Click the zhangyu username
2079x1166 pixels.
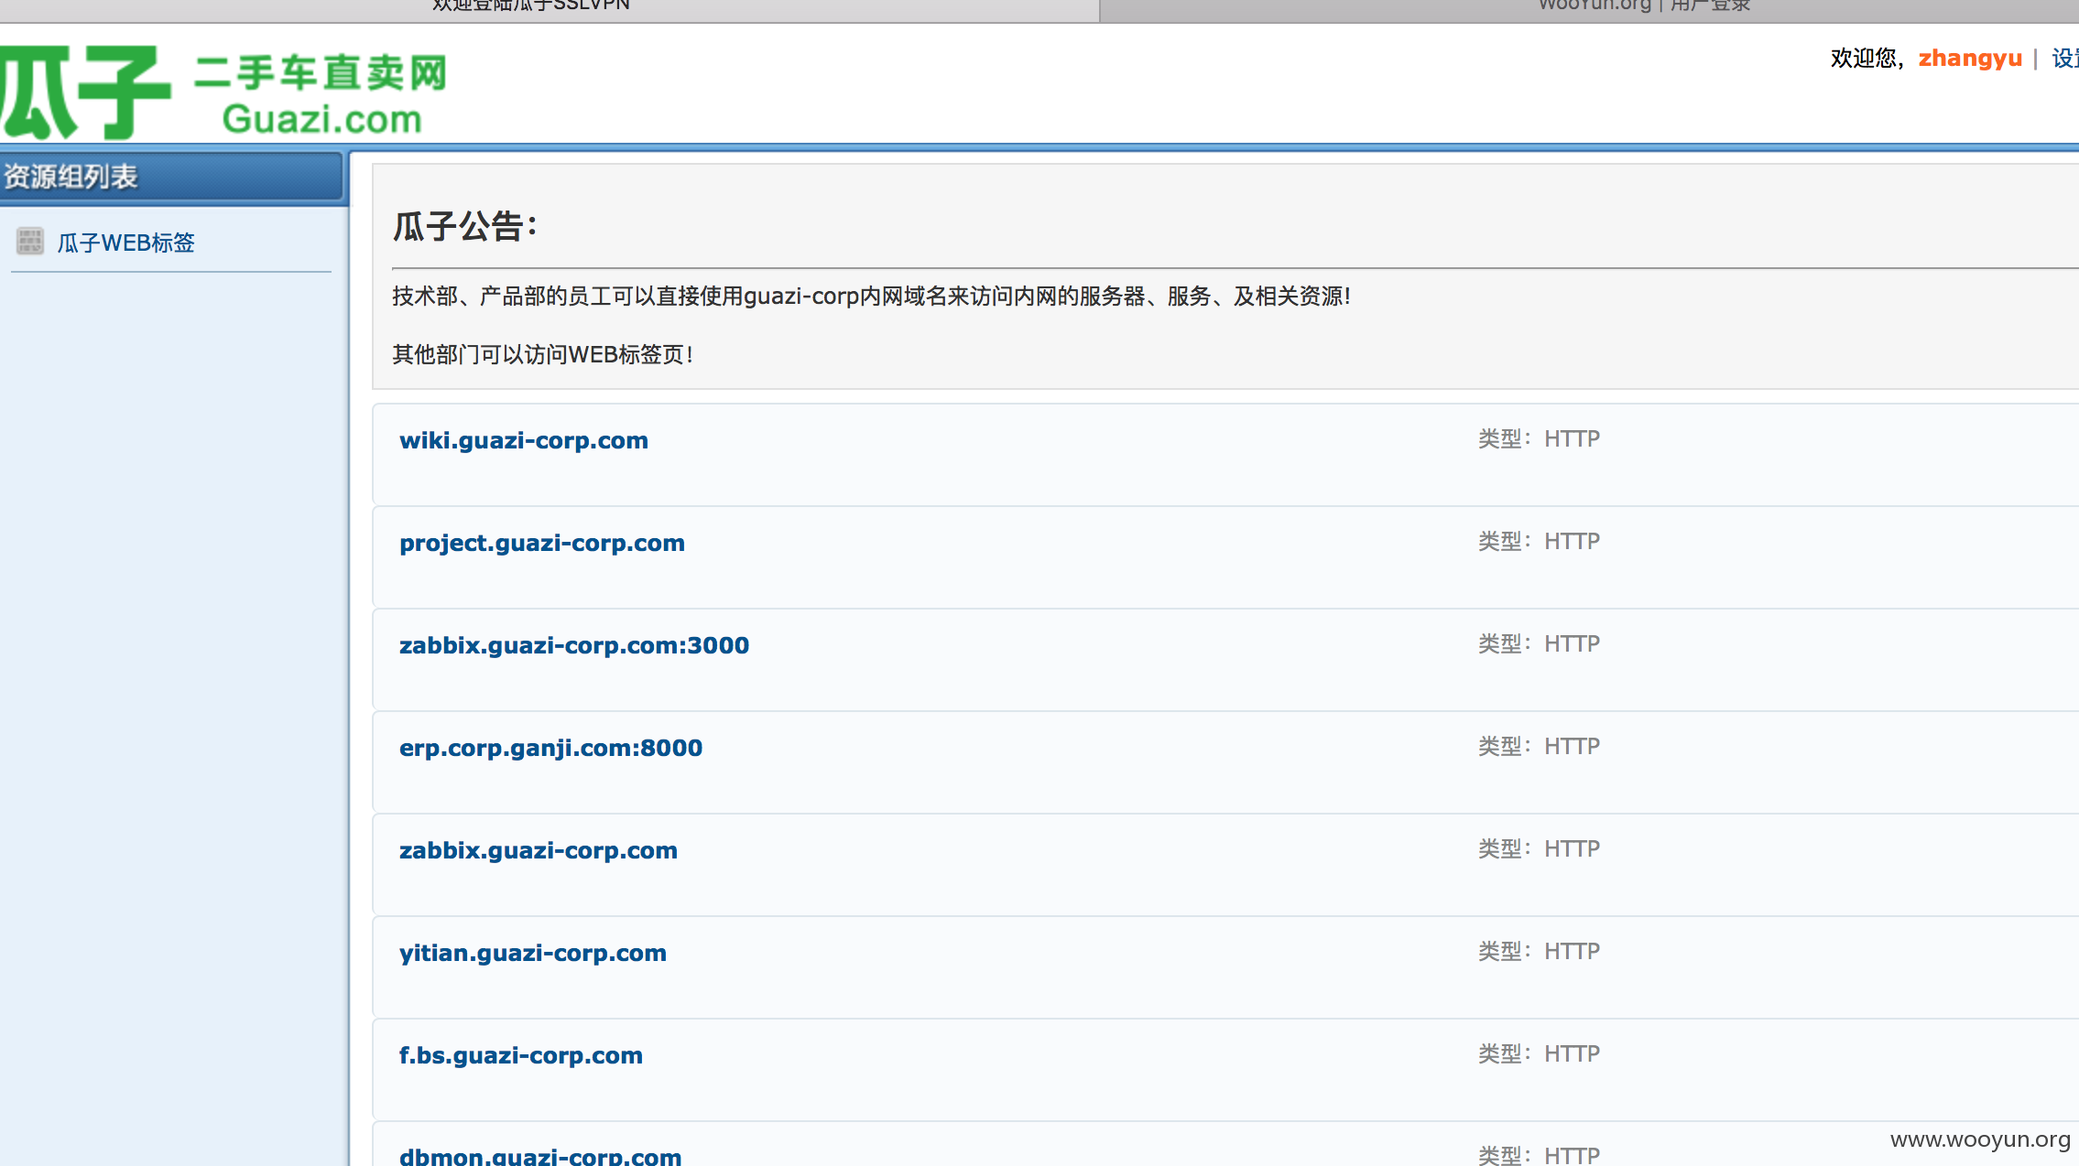pyautogui.click(x=1970, y=58)
